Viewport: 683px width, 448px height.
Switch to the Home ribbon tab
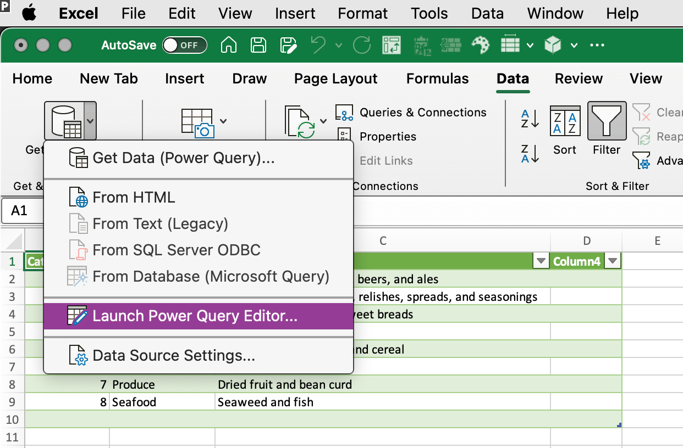[32, 79]
